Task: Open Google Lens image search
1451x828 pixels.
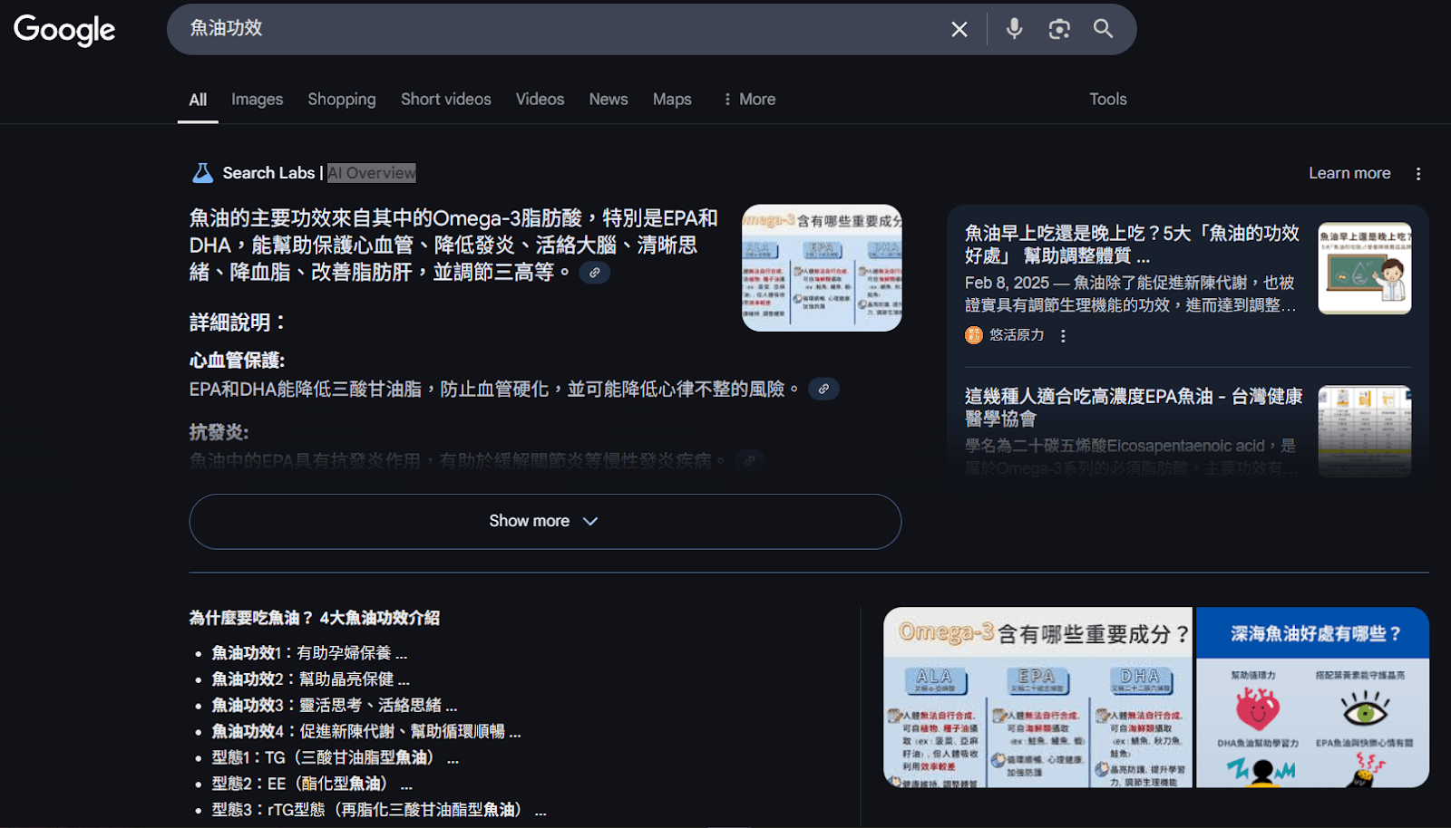Action: click(1058, 28)
